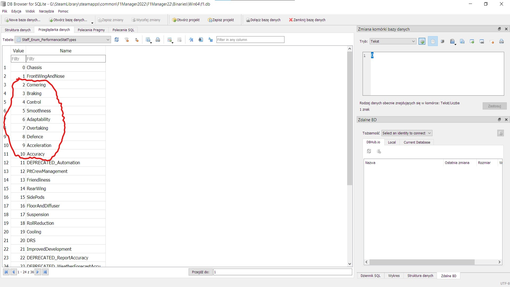Click the Filter in any column field

(x=250, y=40)
